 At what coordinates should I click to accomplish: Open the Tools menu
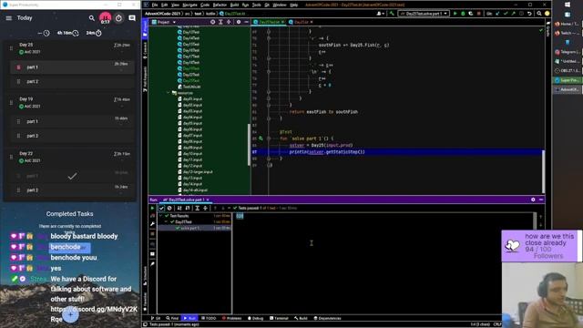(x=257, y=5)
